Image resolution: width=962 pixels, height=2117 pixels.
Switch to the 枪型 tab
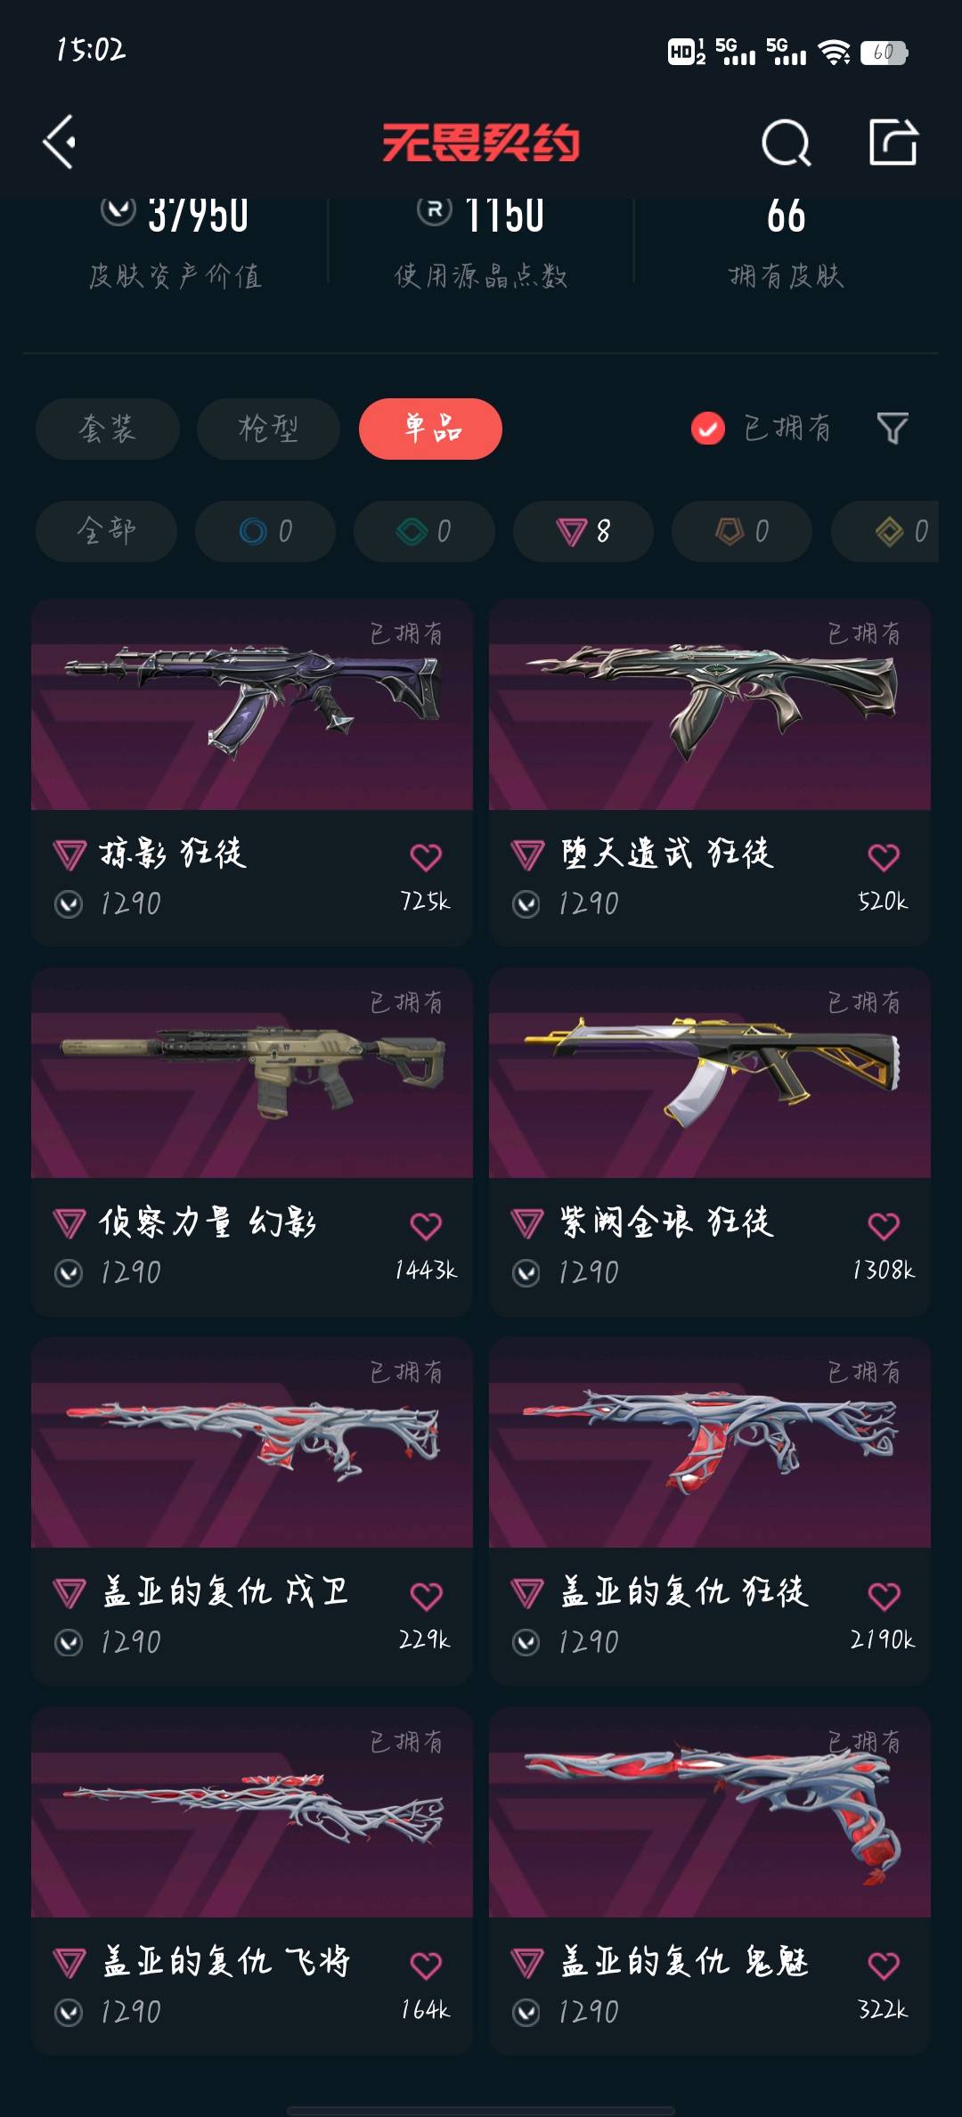click(268, 429)
